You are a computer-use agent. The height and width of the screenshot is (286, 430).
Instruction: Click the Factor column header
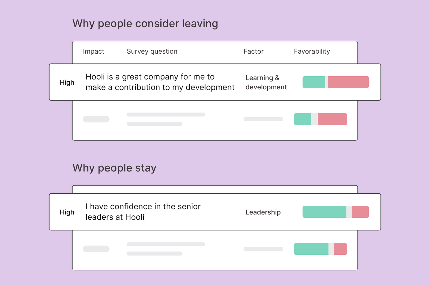coord(254,52)
